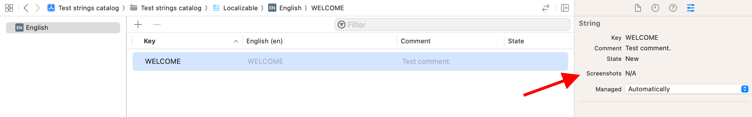The width and height of the screenshot is (752, 117).
Task: Remove selected string with minus button
Action: (157, 25)
